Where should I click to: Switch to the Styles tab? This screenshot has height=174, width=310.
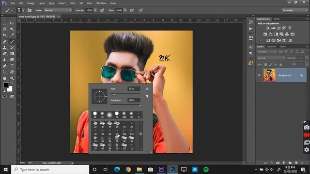(277, 19)
